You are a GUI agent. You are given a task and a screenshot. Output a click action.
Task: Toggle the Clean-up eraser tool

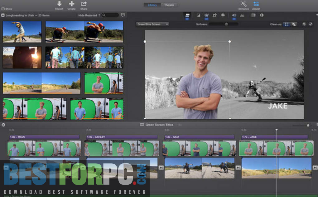[x=293, y=24]
